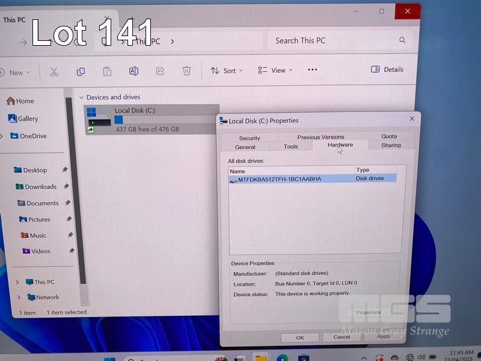Switch to the Security tab

pos(250,138)
